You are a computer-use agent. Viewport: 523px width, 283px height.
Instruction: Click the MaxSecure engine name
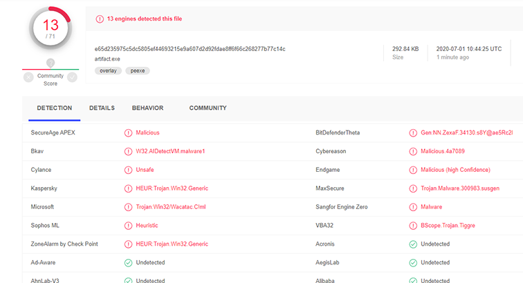click(x=330, y=188)
